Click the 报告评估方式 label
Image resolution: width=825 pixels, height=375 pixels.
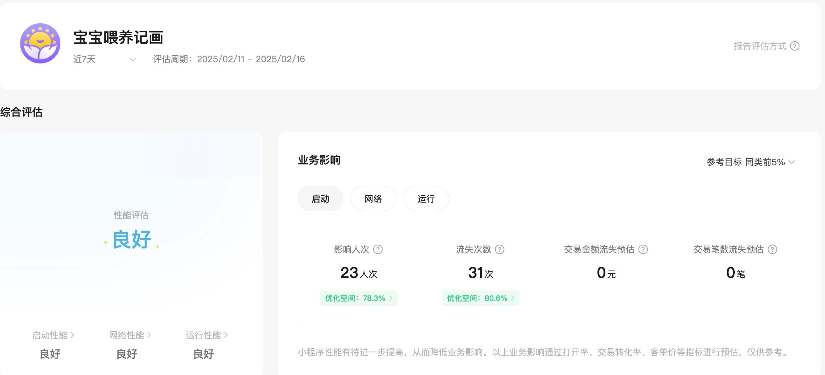(x=760, y=46)
